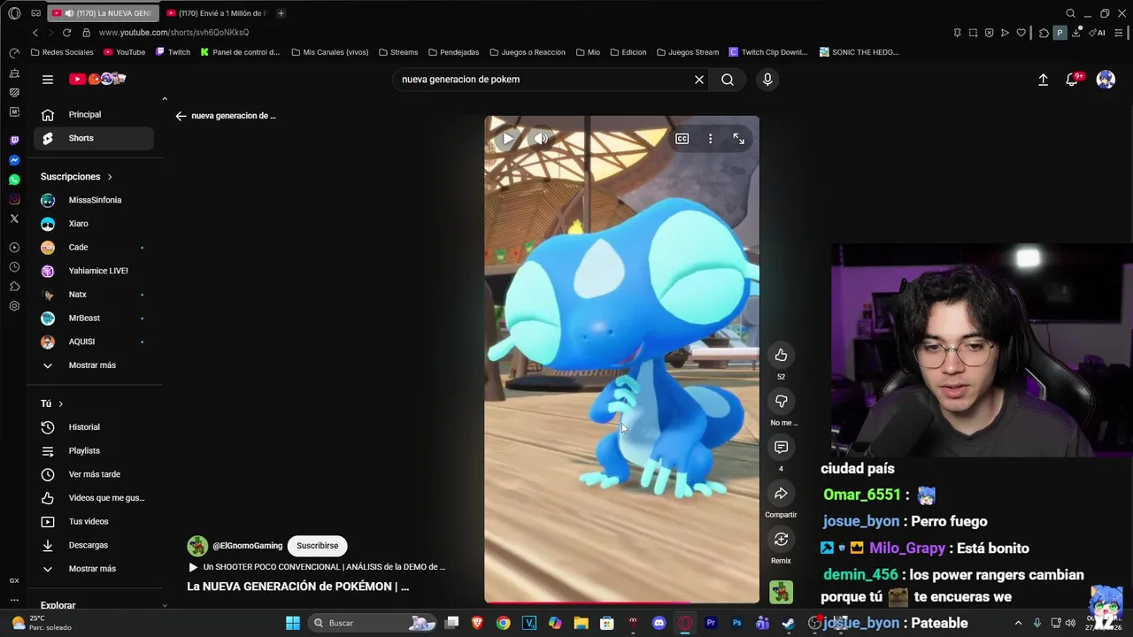Open the Twitch bookmark
Viewport: 1133px width, 637px height.
pos(173,52)
